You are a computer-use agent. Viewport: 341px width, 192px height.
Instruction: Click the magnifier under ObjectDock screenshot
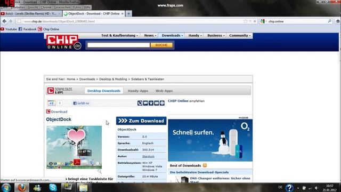click(100, 172)
